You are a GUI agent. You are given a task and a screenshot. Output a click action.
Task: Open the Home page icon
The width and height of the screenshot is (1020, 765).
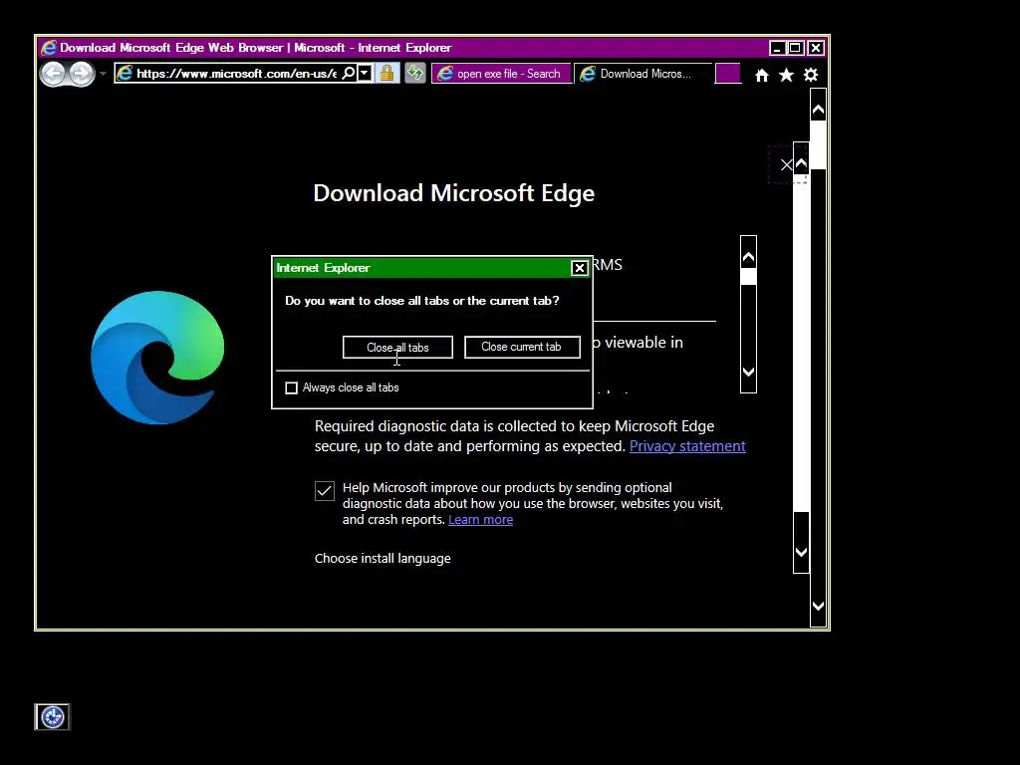click(762, 76)
